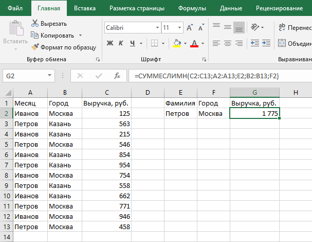Screen dimensions: 312x242
Task: Toggle bold Ж formatting
Action: (x=110, y=43)
